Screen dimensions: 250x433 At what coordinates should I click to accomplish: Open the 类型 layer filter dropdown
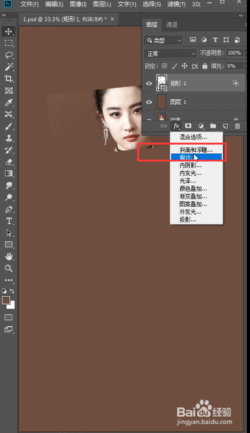(x=163, y=41)
